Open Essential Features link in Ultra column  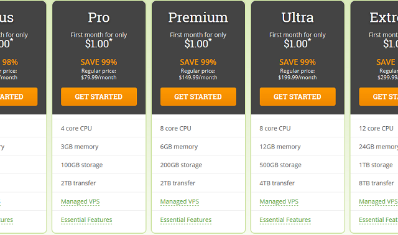pos(285,220)
